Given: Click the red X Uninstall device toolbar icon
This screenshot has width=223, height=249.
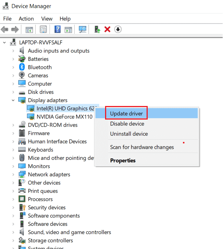Looking at the screenshot, I should (107, 29).
